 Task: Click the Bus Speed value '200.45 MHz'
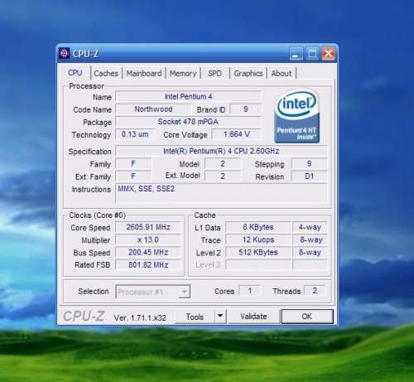point(148,252)
